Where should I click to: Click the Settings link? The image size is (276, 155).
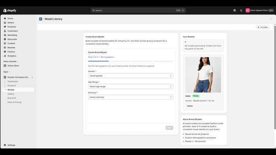point(11,145)
